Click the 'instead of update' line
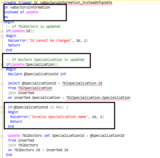 (x=21, y=12)
